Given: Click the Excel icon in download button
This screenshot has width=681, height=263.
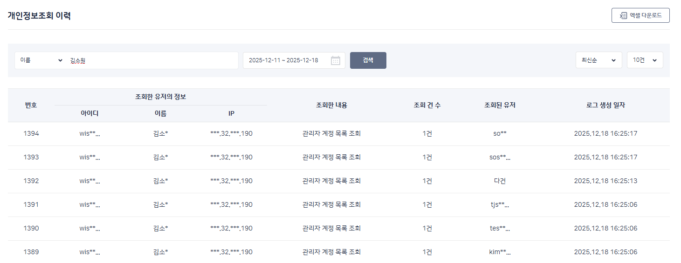Looking at the screenshot, I should (x=623, y=15).
